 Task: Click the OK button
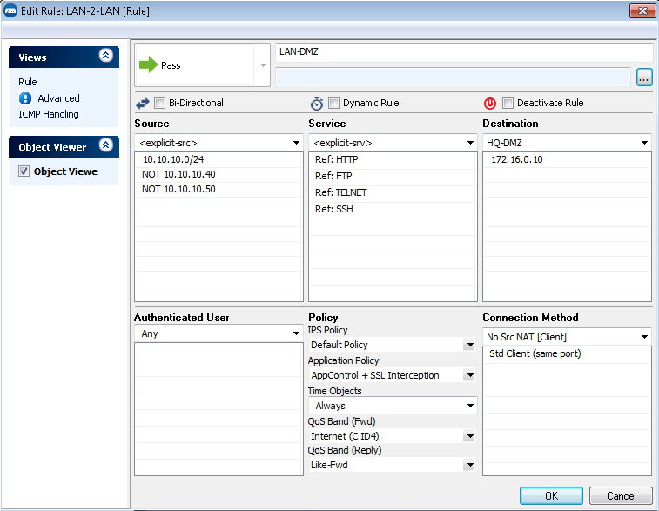(551, 496)
